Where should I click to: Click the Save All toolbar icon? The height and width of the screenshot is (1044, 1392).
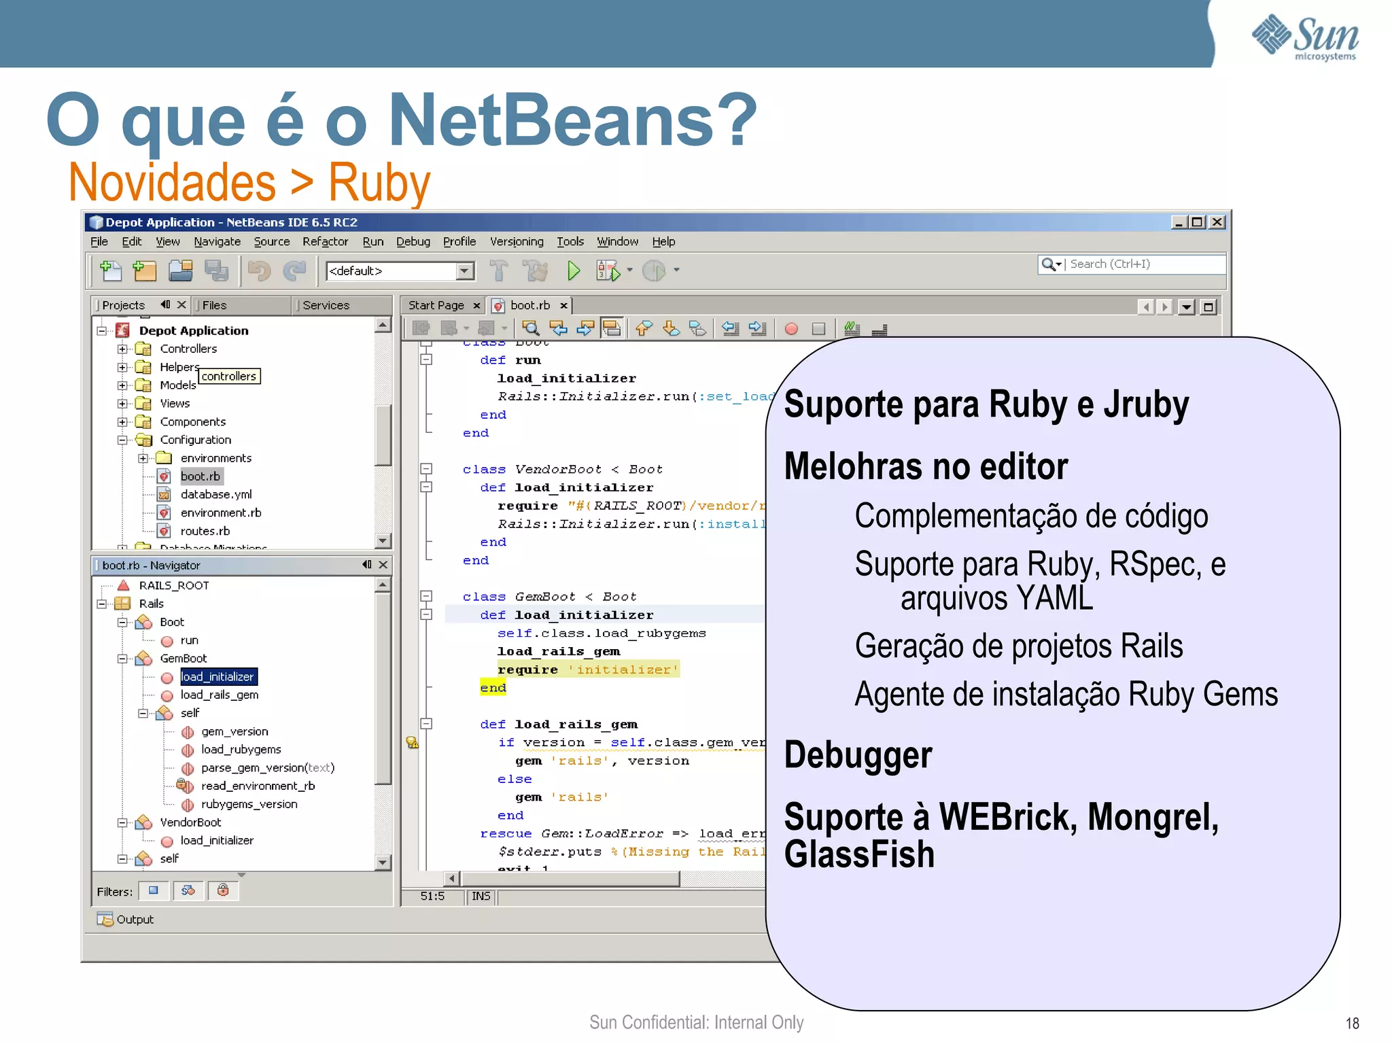216,271
